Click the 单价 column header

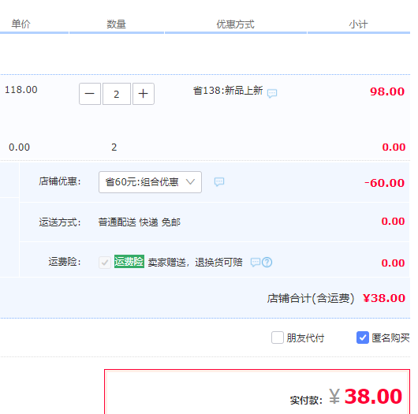pyautogui.click(x=21, y=24)
